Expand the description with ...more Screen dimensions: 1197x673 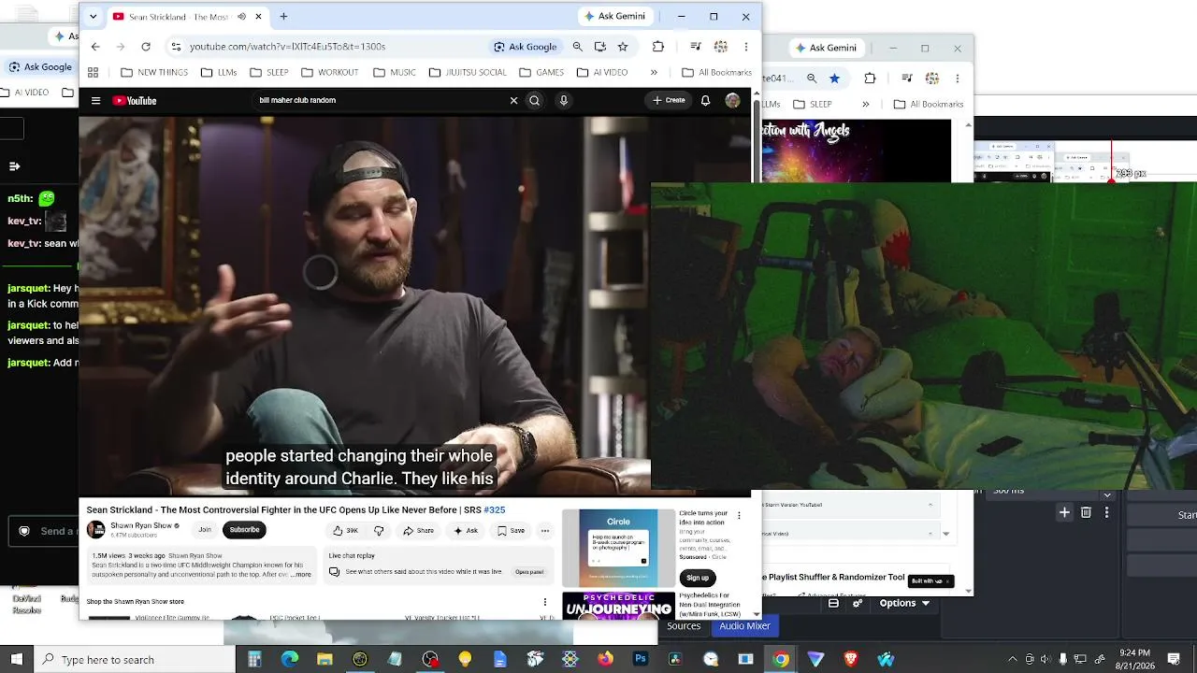(x=301, y=574)
